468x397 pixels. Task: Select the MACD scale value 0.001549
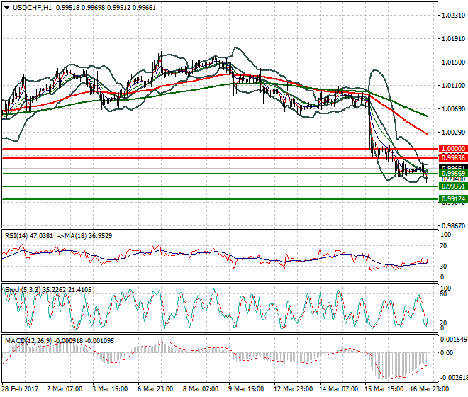454,340
